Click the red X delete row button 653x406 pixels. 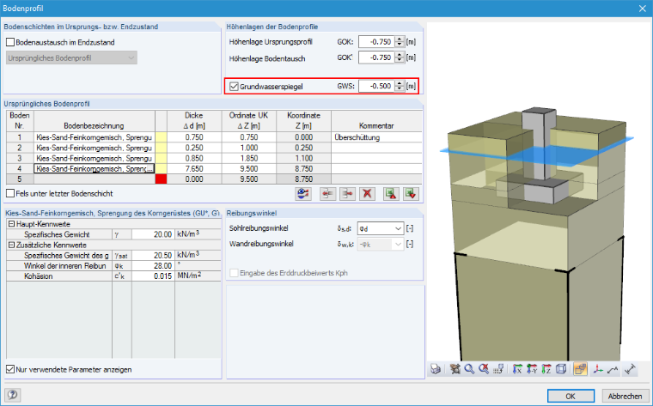coord(368,194)
